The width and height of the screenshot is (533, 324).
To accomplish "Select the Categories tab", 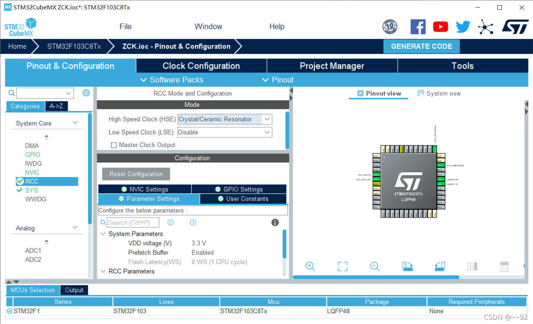I will pyautogui.click(x=25, y=106).
